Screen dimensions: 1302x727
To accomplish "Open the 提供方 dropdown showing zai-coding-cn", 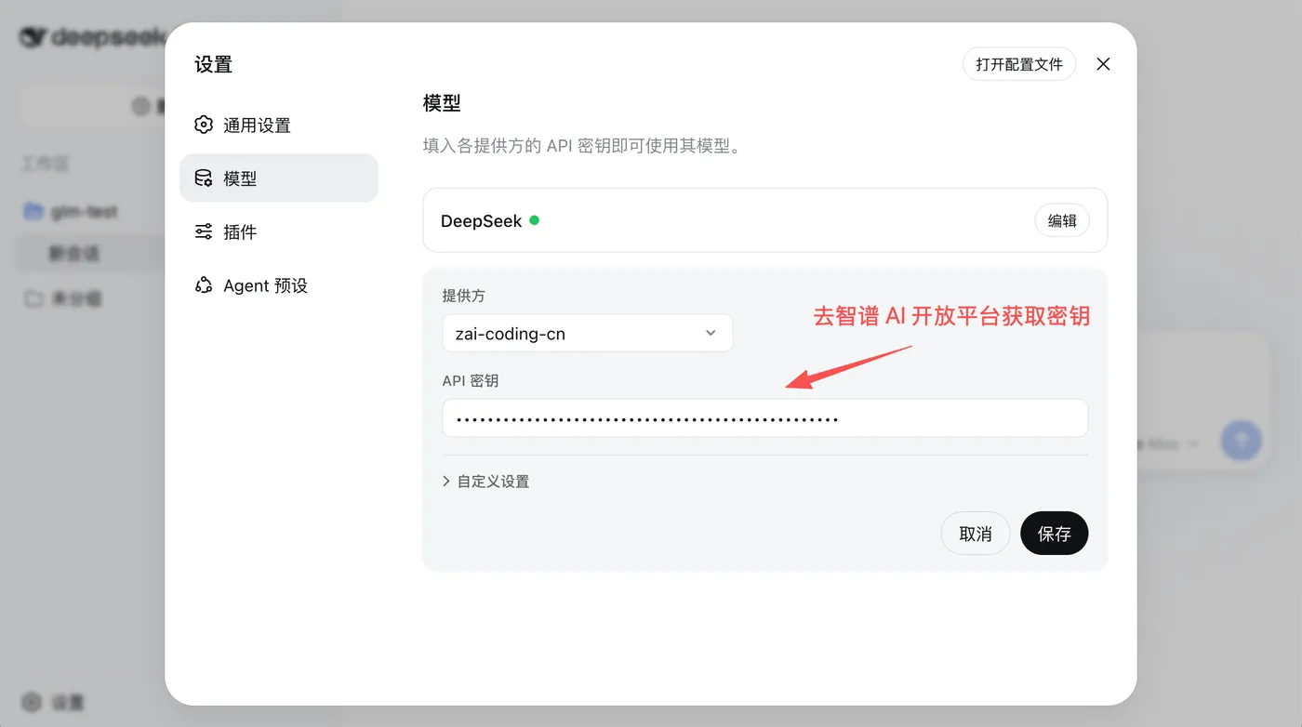I will (x=588, y=333).
